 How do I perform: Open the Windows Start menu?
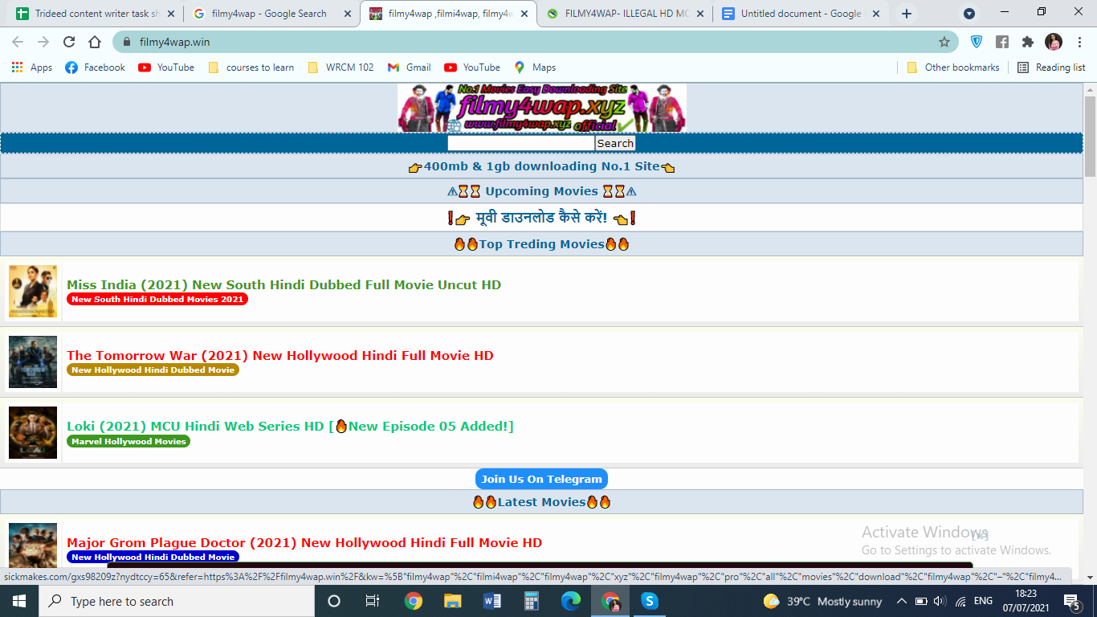[x=19, y=601]
